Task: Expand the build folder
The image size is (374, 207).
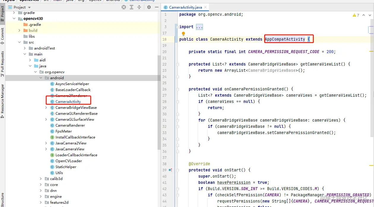Action: [19, 31]
